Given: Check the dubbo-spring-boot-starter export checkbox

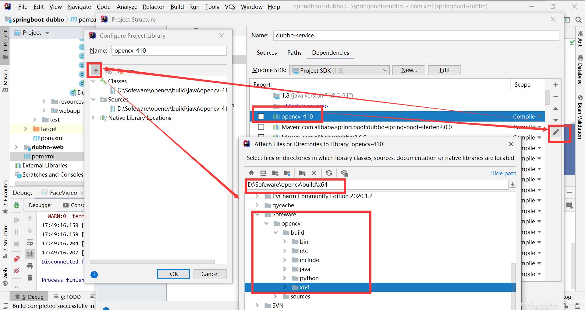Looking at the screenshot, I should click(x=261, y=127).
